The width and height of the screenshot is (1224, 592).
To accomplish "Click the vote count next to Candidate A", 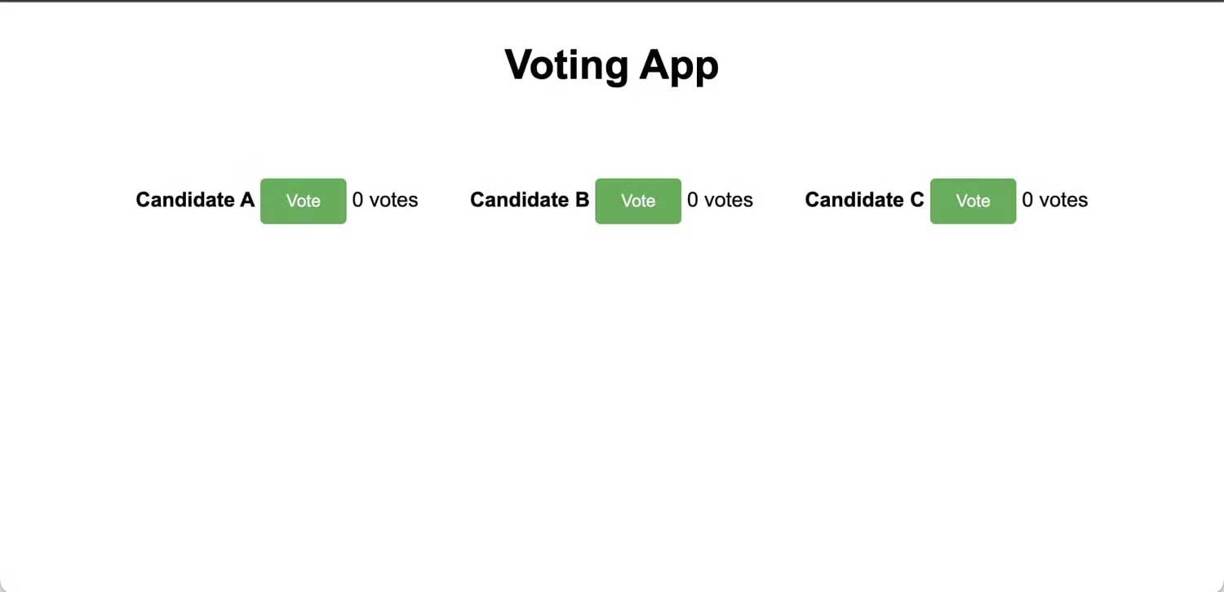I will point(384,200).
